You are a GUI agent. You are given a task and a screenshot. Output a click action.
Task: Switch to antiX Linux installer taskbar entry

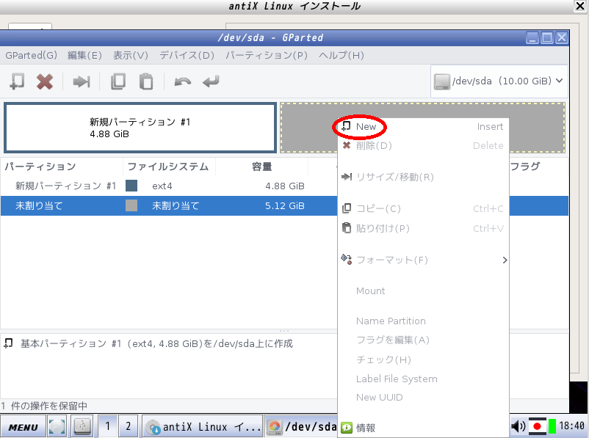(203, 427)
